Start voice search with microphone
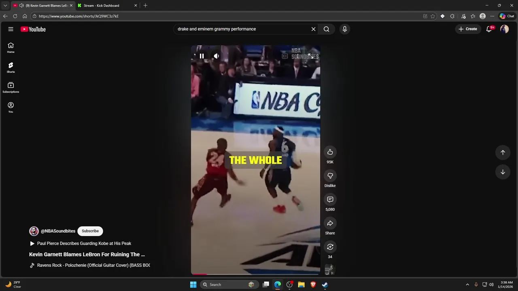The height and width of the screenshot is (291, 518). [x=345, y=29]
